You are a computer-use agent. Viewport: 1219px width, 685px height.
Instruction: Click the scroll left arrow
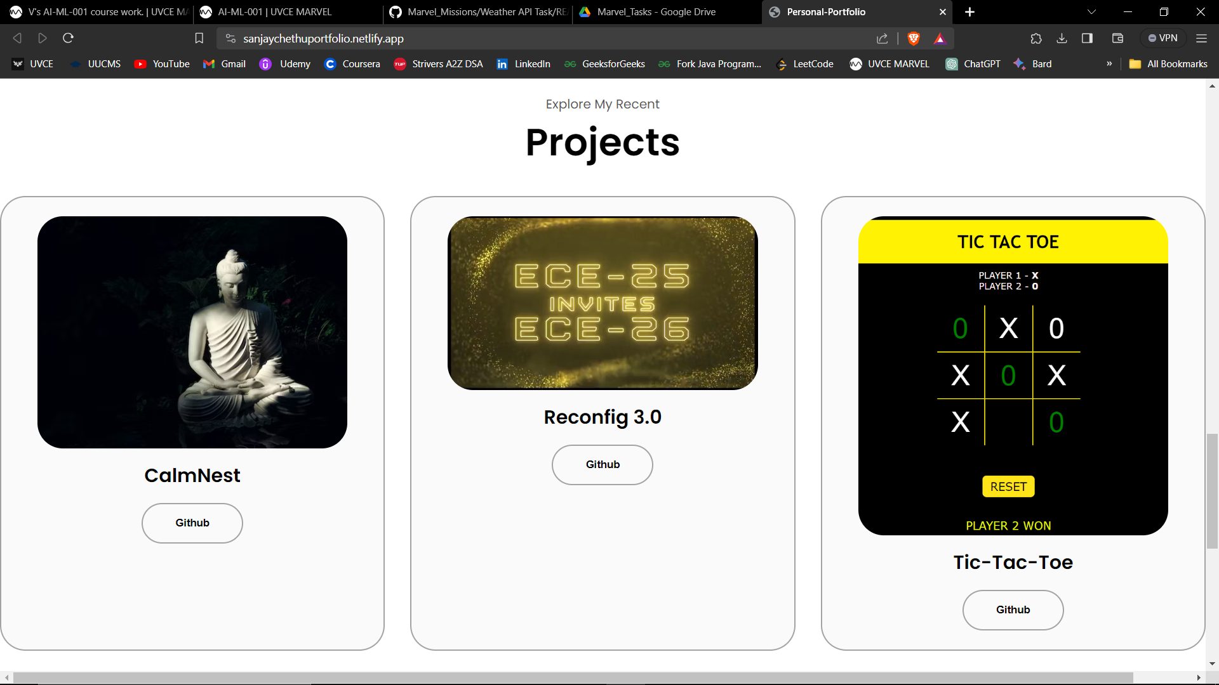[7, 678]
